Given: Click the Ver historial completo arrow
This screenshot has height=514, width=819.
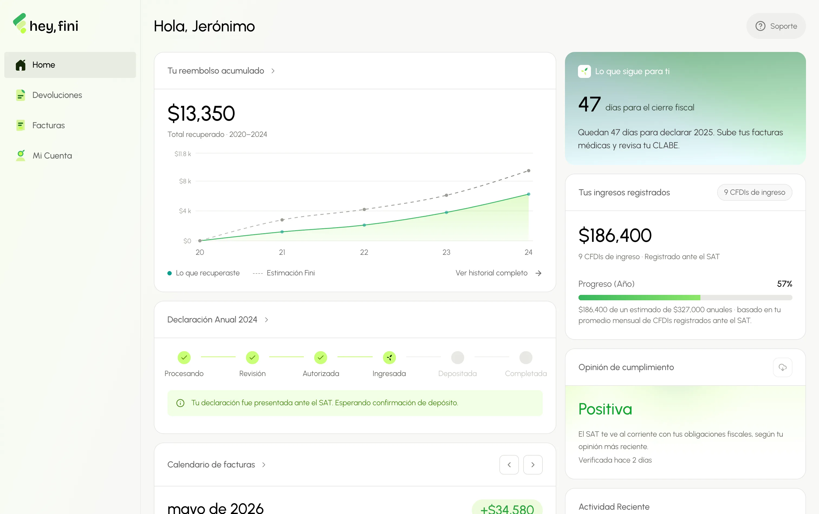Looking at the screenshot, I should [x=538, y=273].
